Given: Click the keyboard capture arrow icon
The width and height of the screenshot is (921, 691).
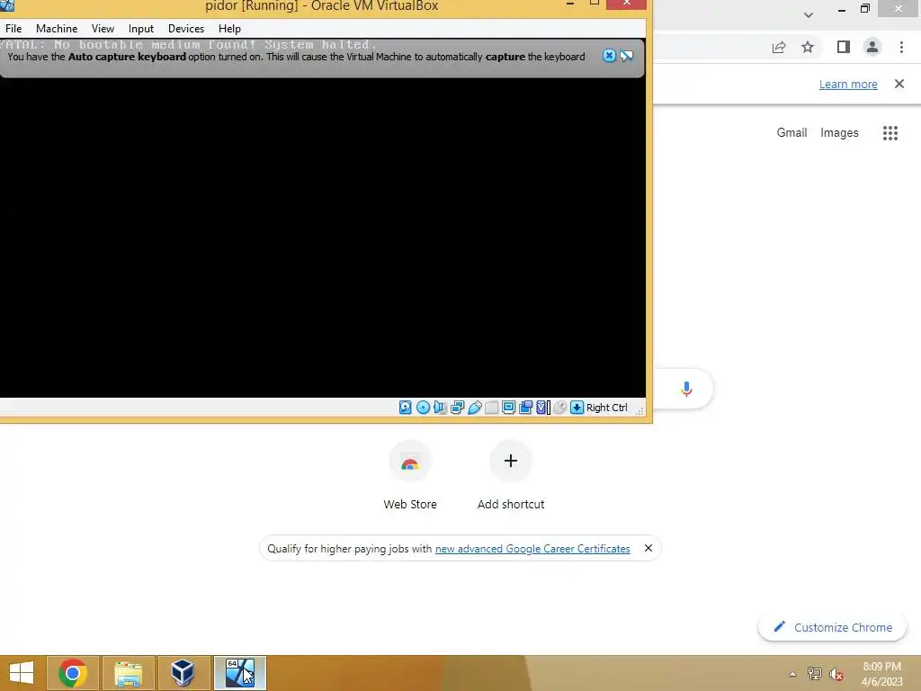Looking at the screenshot, I should pos(577,408).
